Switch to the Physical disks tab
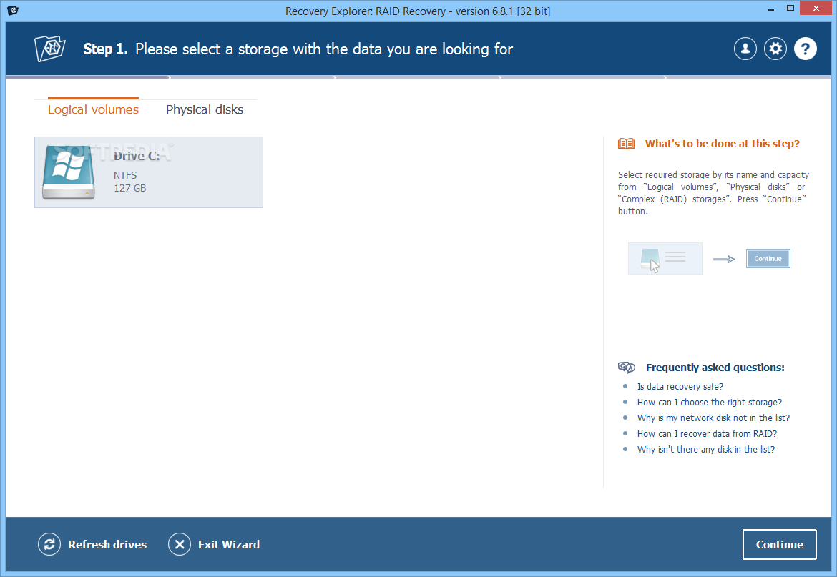Image resolution: width=837 pixels, height=577 pixels. (x=205, y=109)
